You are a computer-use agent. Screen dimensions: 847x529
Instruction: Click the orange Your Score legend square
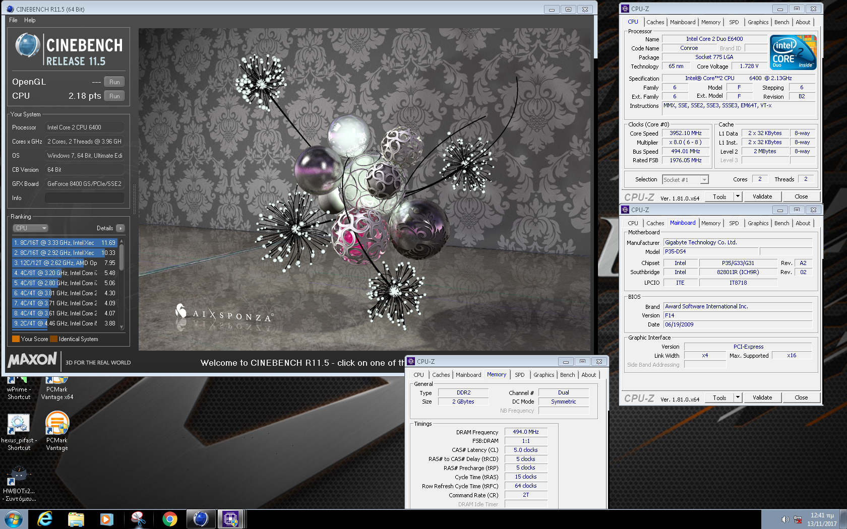(x=16, y=339)
